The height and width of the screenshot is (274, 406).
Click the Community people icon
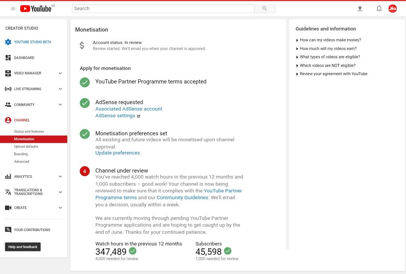pyautogui.click(x=8, y=104)
